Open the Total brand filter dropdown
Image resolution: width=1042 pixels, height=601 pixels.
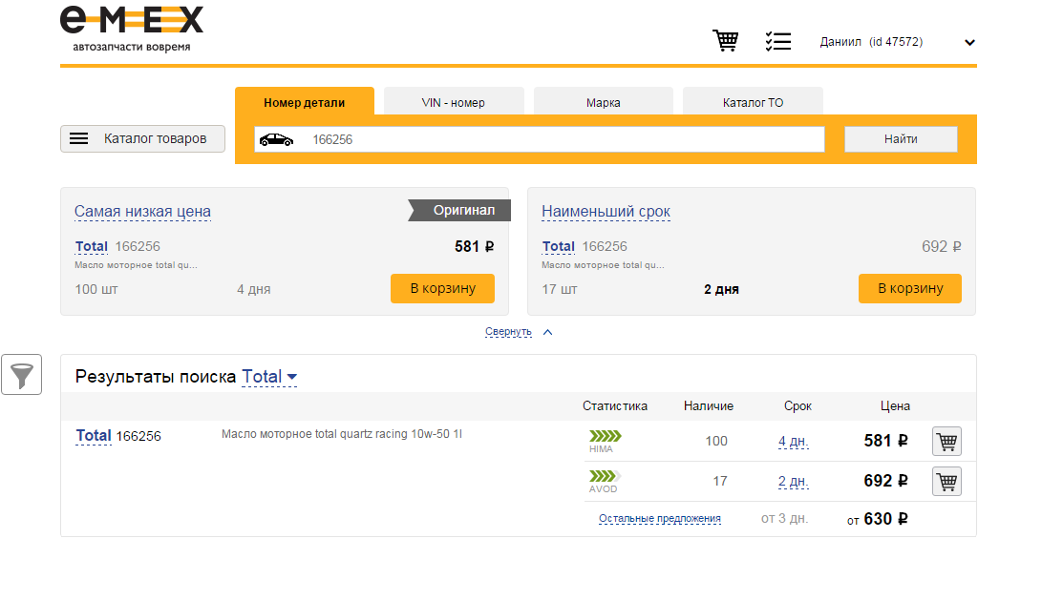coord(269,377)
